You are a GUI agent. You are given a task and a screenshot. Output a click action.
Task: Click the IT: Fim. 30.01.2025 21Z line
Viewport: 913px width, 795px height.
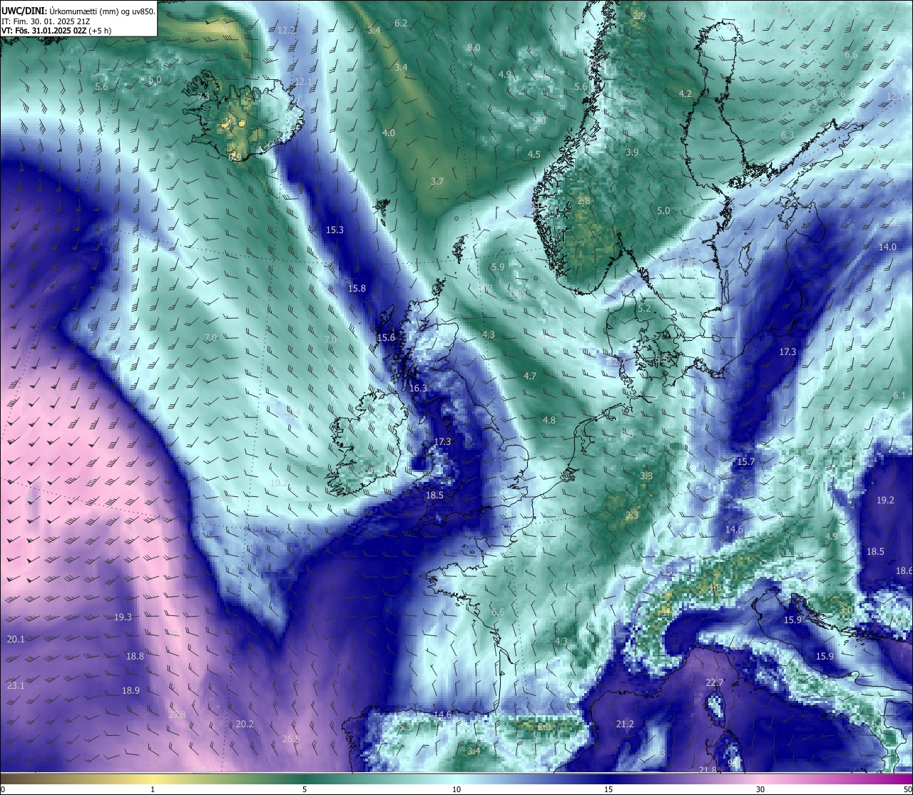tap(46, 21)
